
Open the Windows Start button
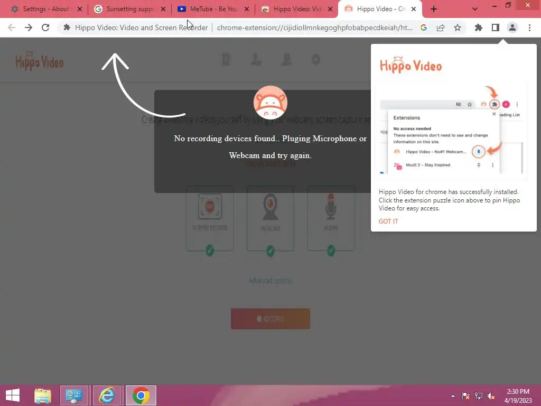pos(13,395)
